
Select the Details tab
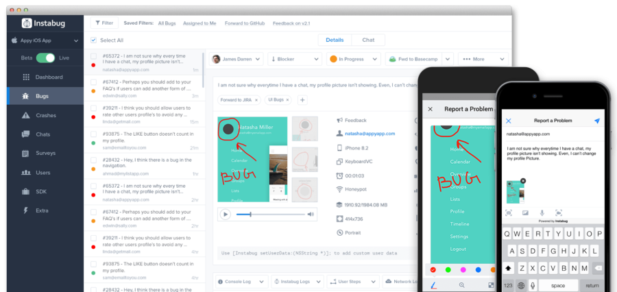click(x=335, y=40)
